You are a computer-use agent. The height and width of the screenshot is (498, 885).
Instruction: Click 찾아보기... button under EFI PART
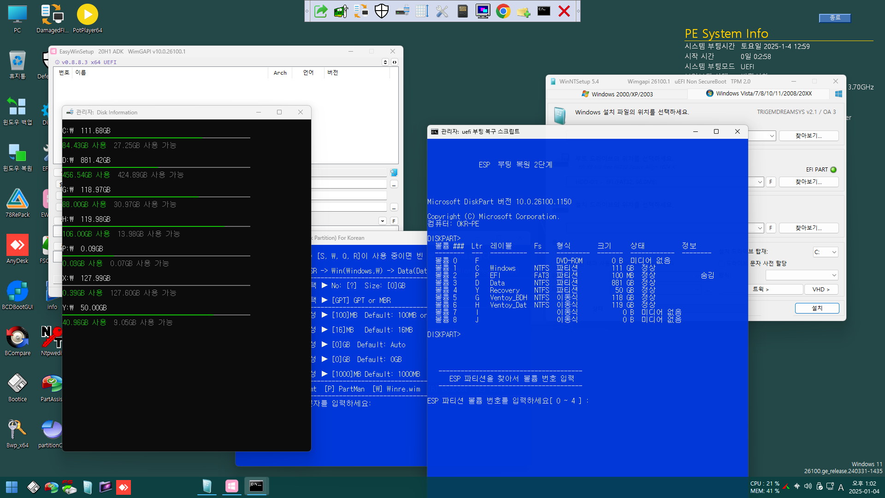click(x=808, y=182)
